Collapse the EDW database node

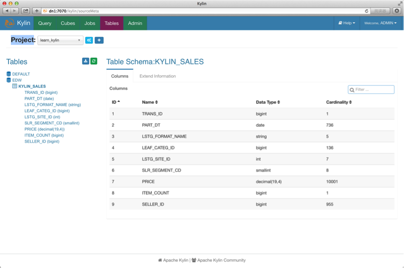[x=17, y=80]
